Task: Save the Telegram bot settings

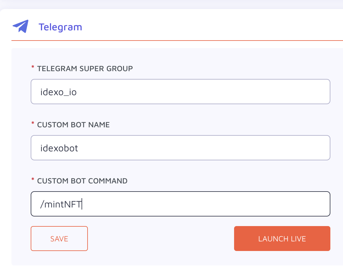Action: (59, 238)
